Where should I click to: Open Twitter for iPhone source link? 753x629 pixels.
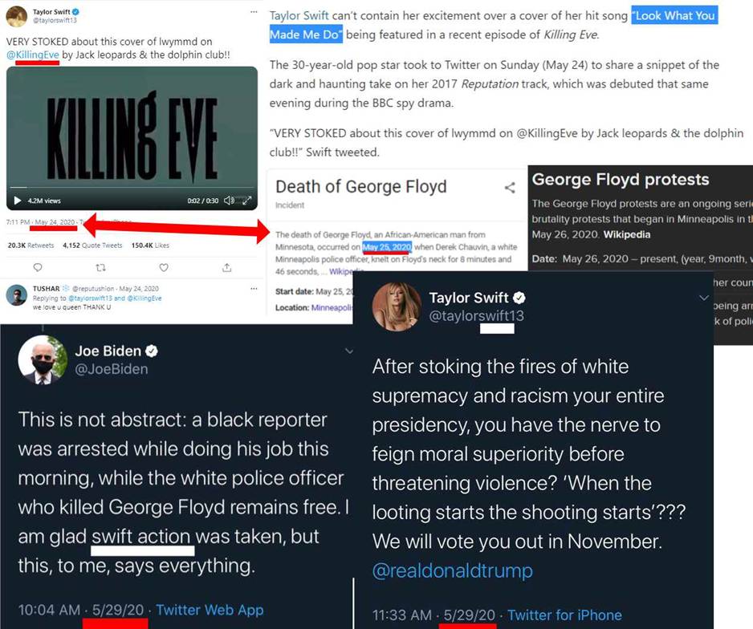[564, 615]
